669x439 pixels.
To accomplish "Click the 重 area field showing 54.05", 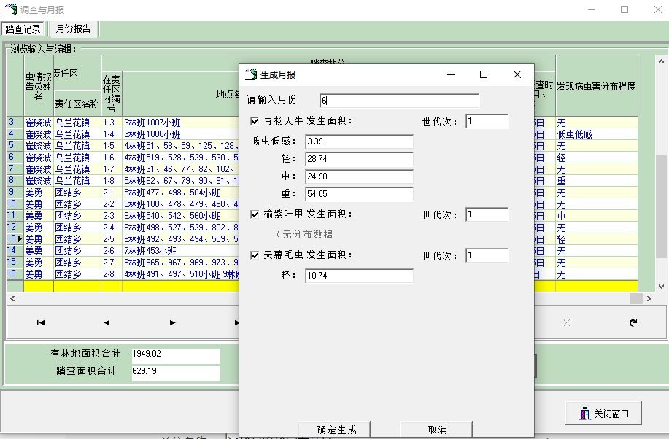I will [359, 194].
